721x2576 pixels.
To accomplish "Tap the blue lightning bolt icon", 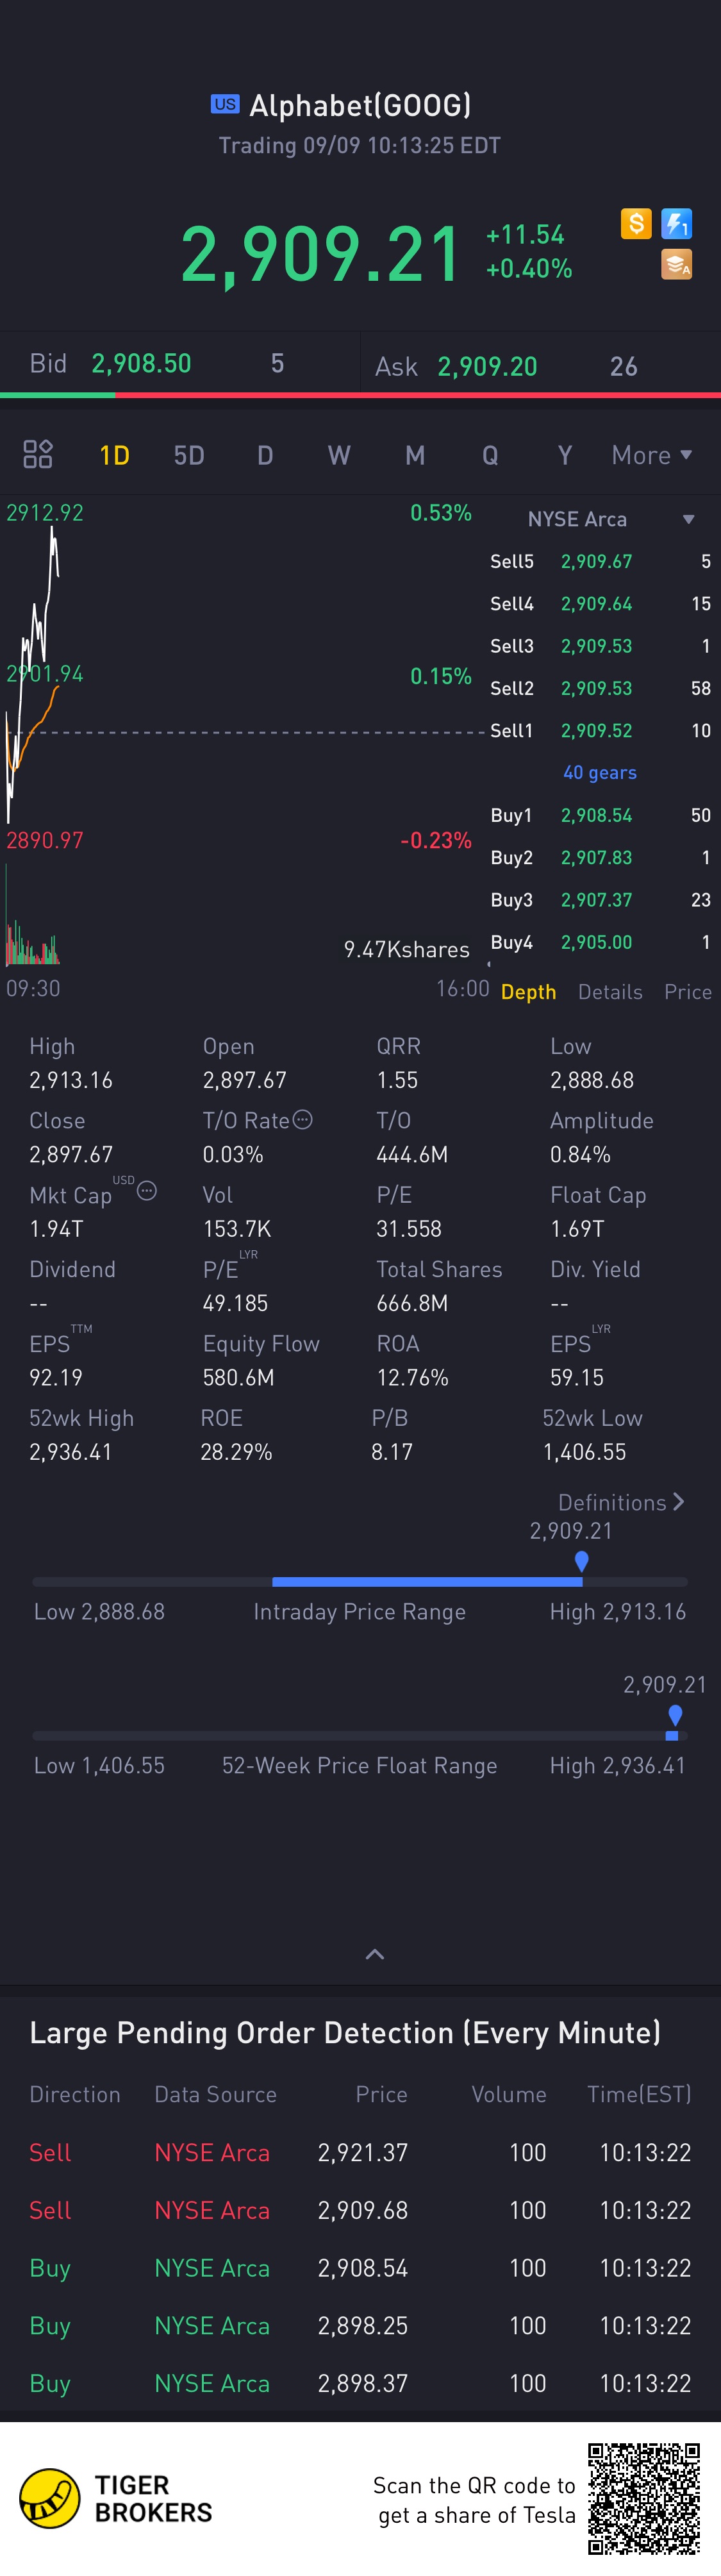I will [677, 223].
